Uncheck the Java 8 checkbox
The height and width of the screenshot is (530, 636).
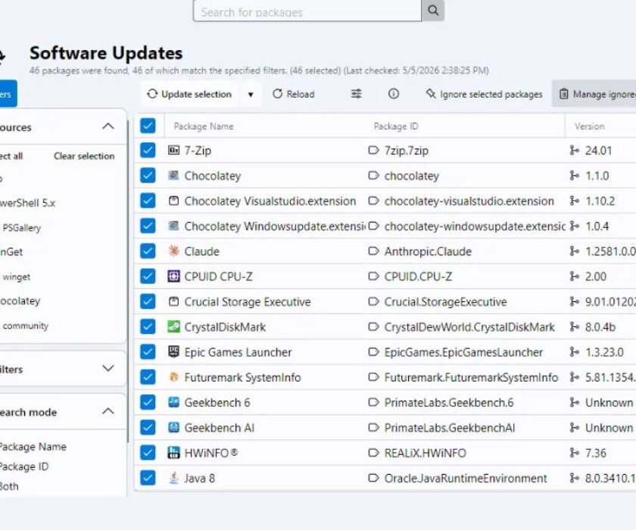click(148, 478)
